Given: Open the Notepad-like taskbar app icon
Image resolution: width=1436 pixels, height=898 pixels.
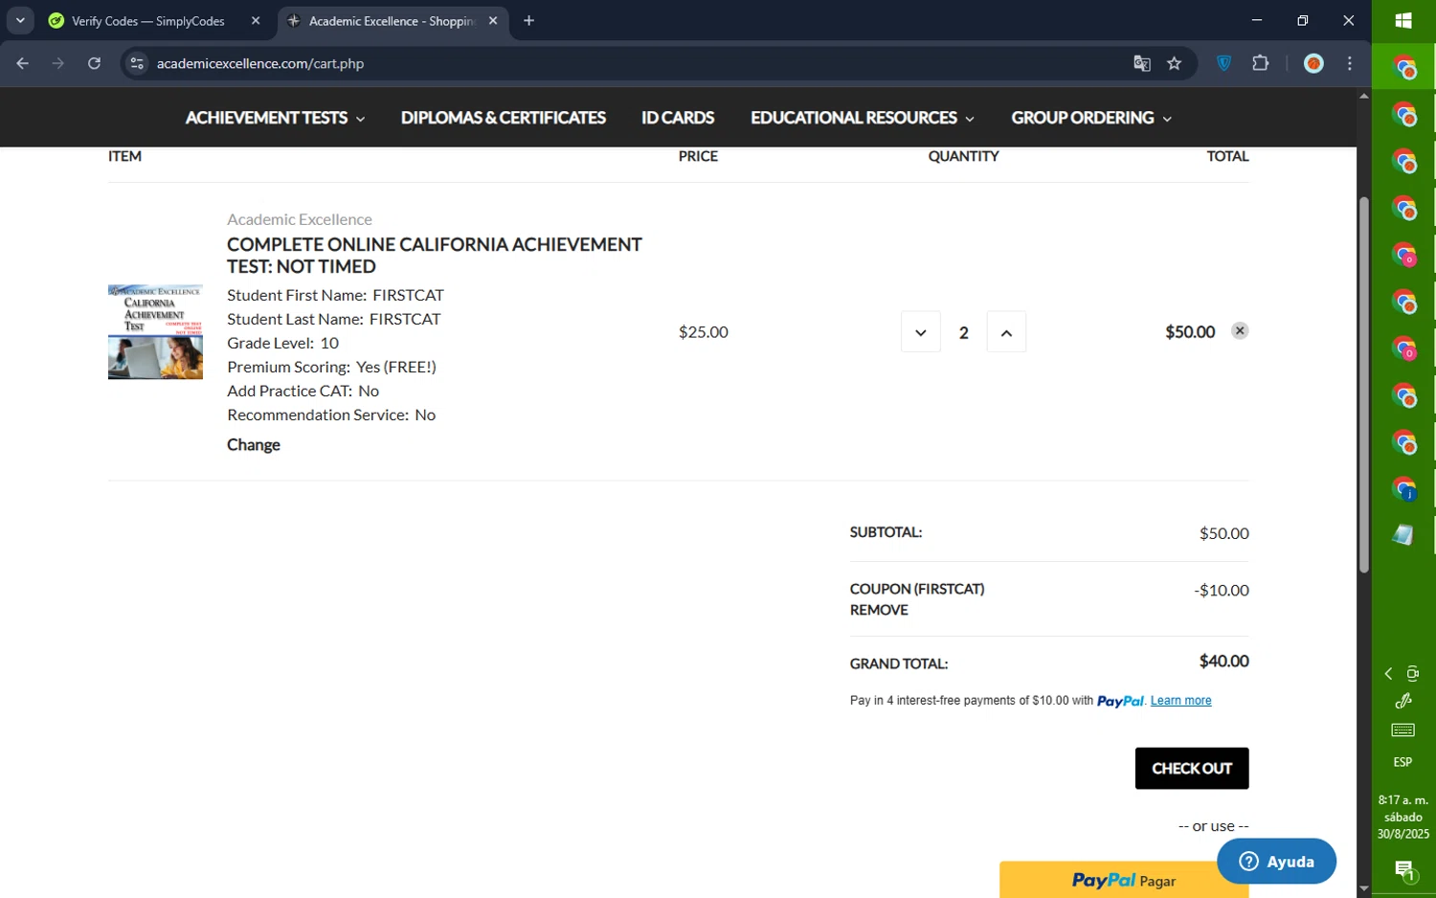Looking at the screenshot, I should 1403,534.
